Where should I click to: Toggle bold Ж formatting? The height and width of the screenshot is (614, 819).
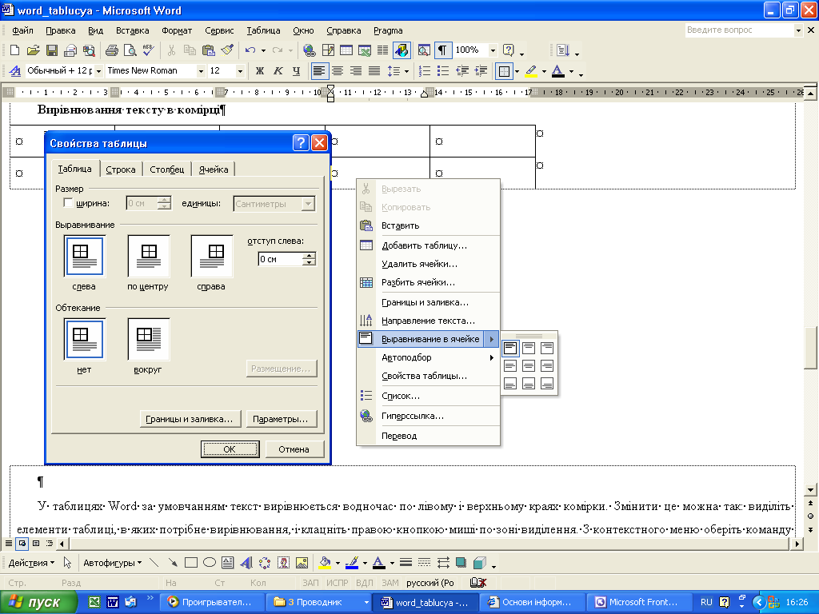point(260,70)
